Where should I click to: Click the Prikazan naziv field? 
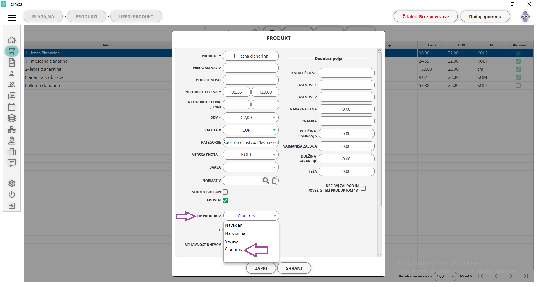pyautogui.click(x=251, y=68)
